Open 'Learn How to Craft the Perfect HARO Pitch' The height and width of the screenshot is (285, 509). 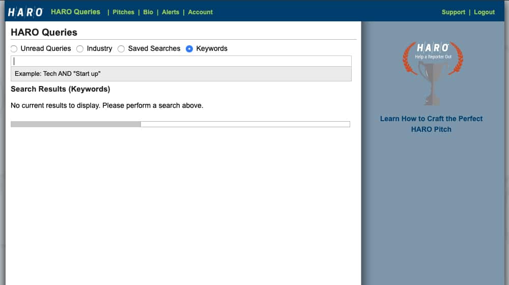(x=431, y=124)
